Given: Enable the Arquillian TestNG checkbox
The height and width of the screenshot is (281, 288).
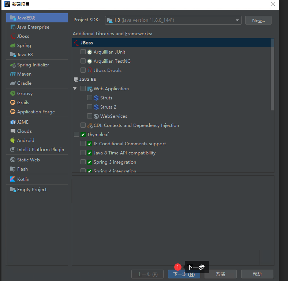Looking at the screenshot, I should coord(83,61).
